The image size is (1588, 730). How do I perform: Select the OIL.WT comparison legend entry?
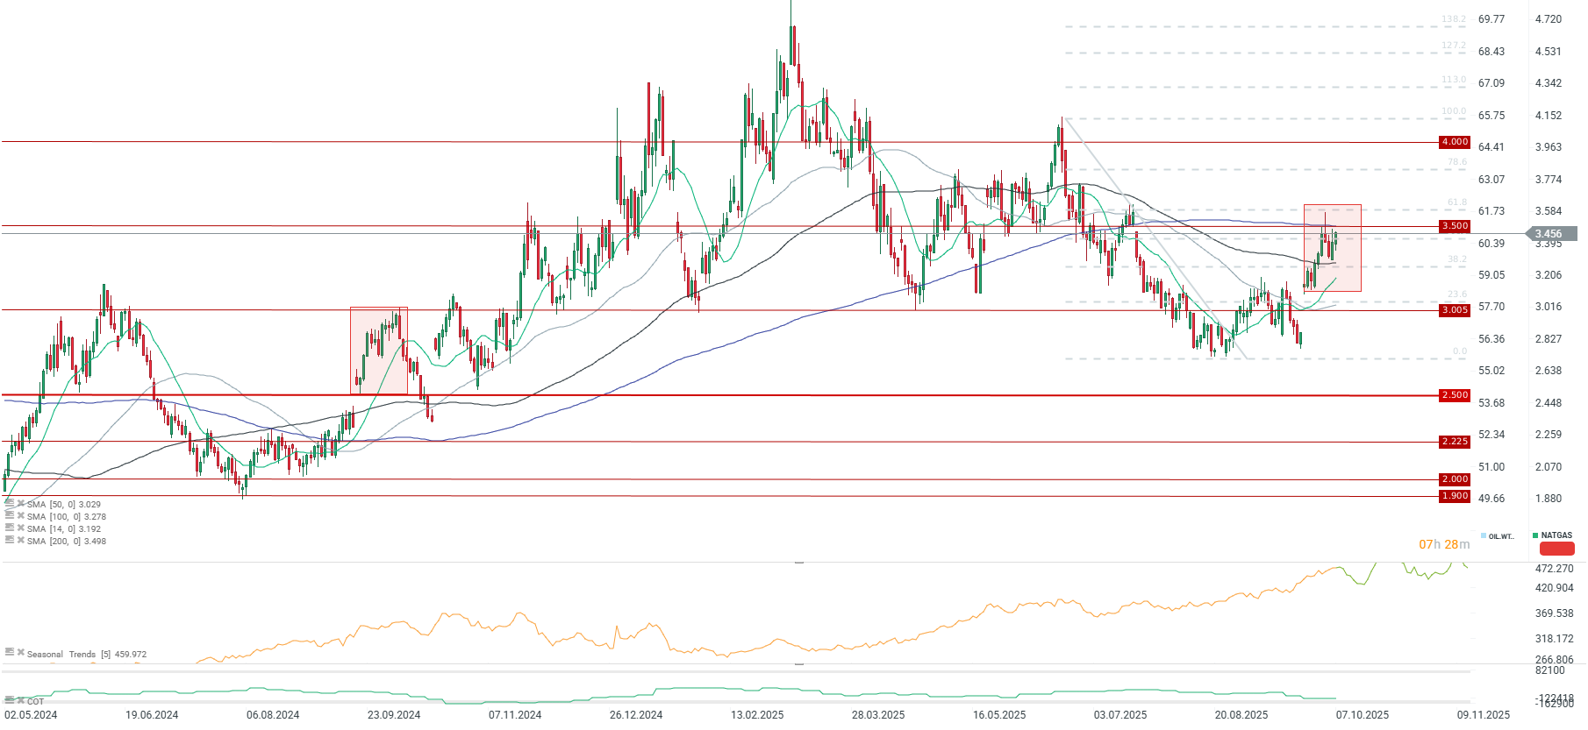tap(1497, 536)
